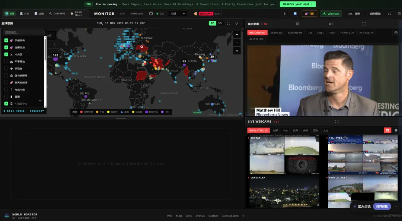
Task: Enable the military bases layer checkbox
Action: [6, 61]
